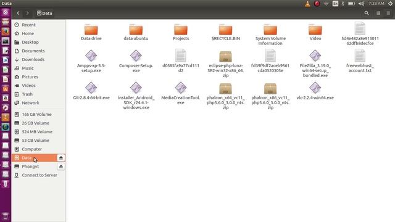Open the VLC cone tray icon
The image size is (395, 222).
[307, 4]
